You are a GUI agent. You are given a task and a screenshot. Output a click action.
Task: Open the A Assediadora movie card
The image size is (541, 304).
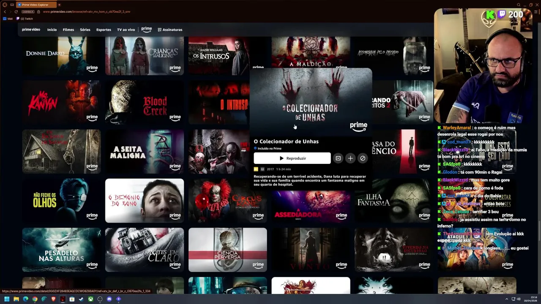click(311, 206)
